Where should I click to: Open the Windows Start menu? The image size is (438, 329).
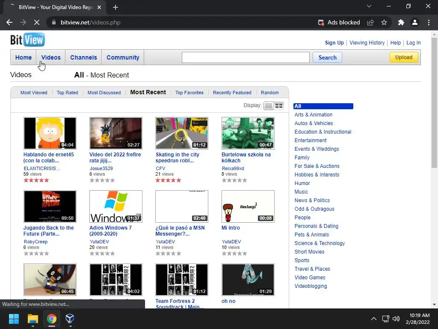click(14, 319)
